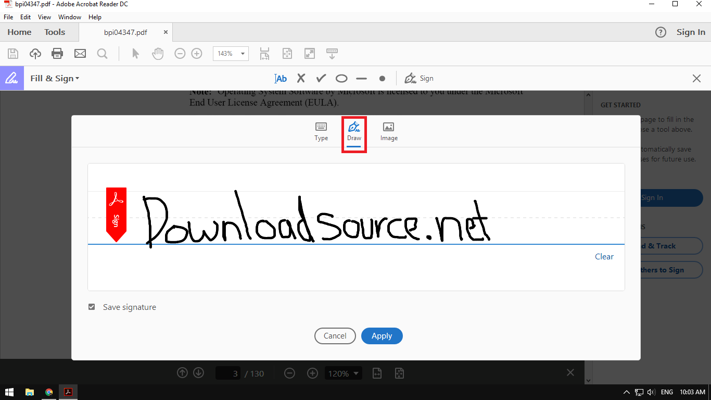
Task: Clear the drawn signature
Action: [604, 256]
